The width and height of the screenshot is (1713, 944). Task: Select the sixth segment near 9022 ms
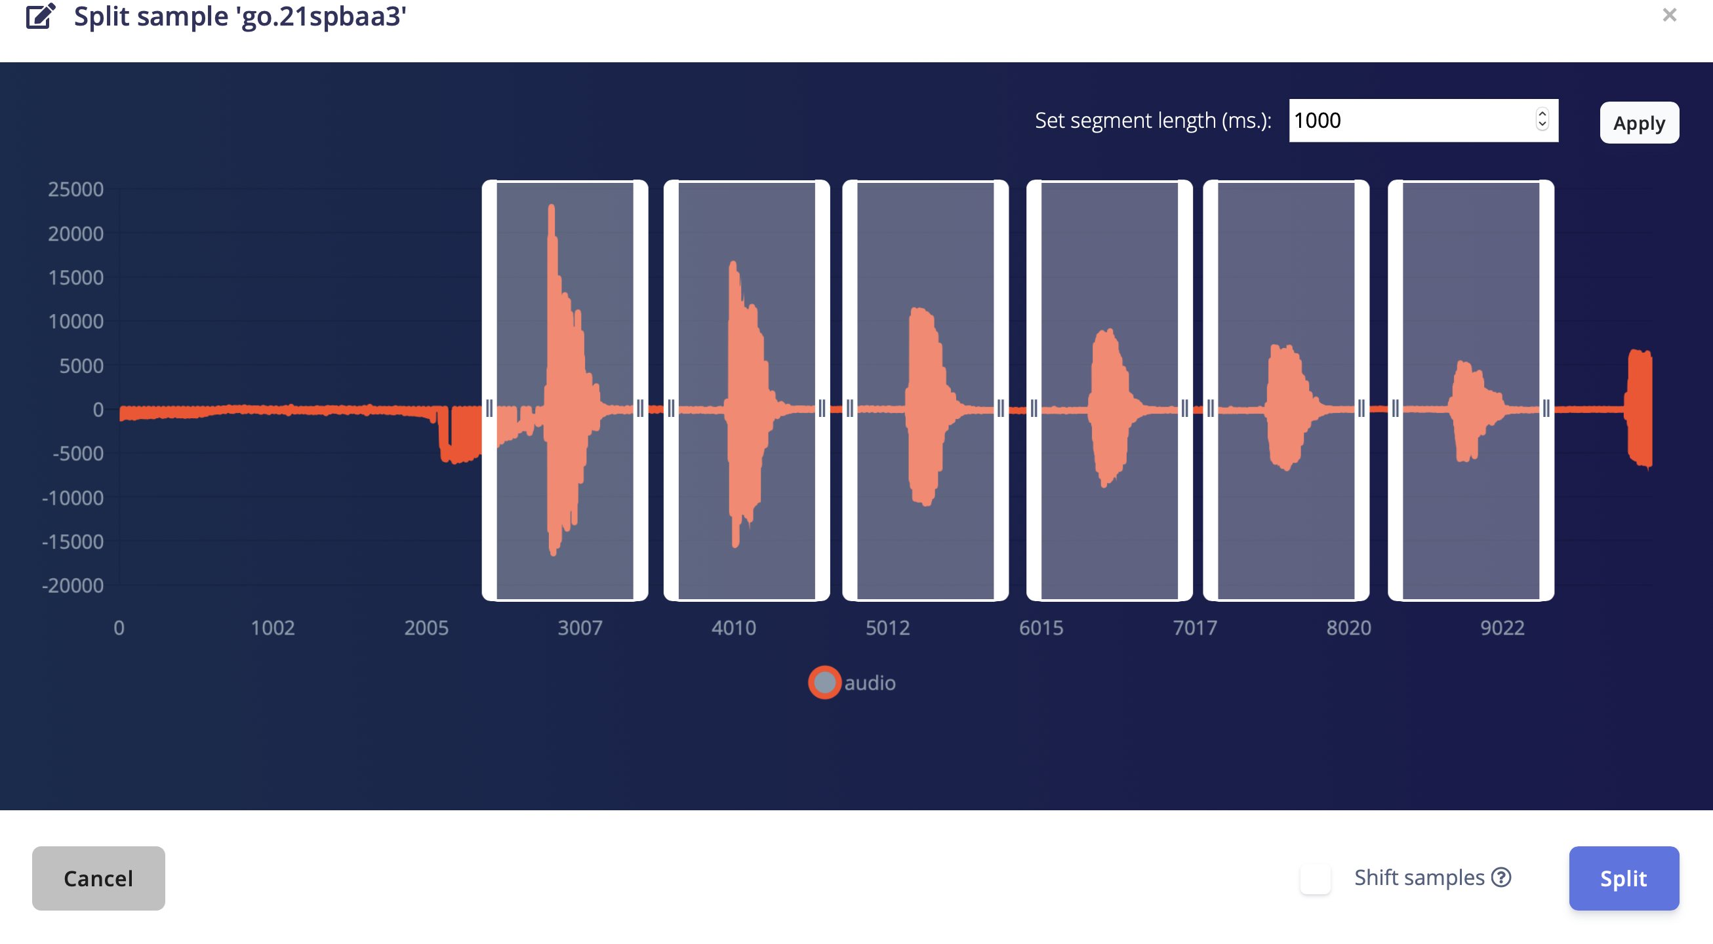[x=1471, y=390]
